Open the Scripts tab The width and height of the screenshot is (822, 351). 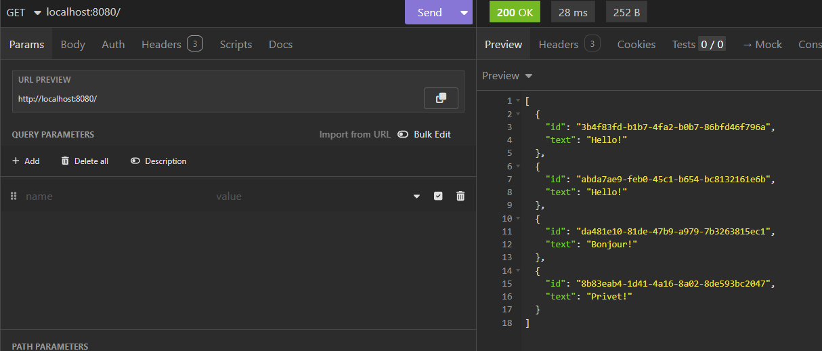(236, 44)
